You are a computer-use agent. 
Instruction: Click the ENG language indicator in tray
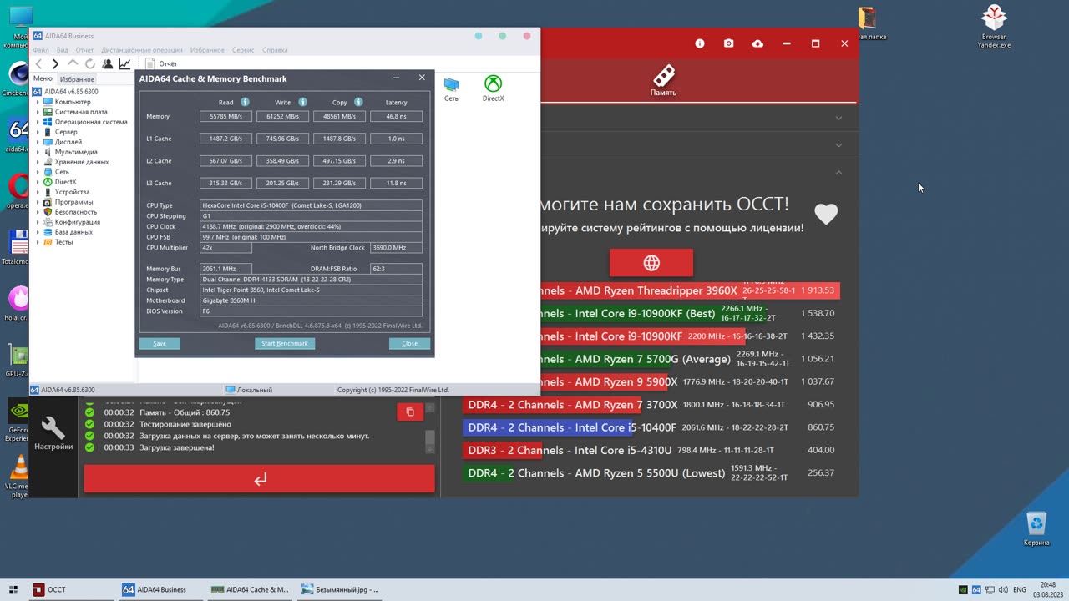[x=1019, y=589]
